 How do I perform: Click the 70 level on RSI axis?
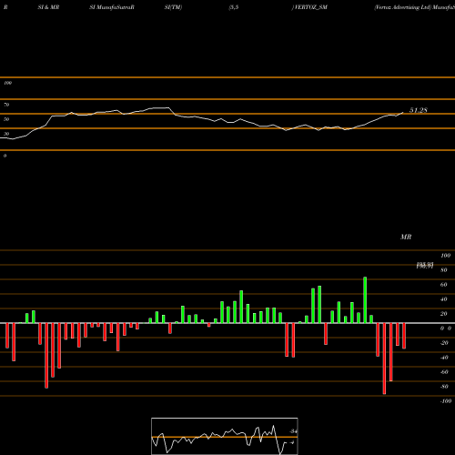pyautogui.click(x=6, y=105)
